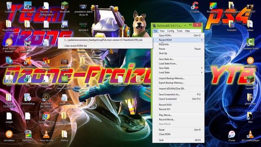Launch VLC media player shortcut

click(x=250, y=136)
